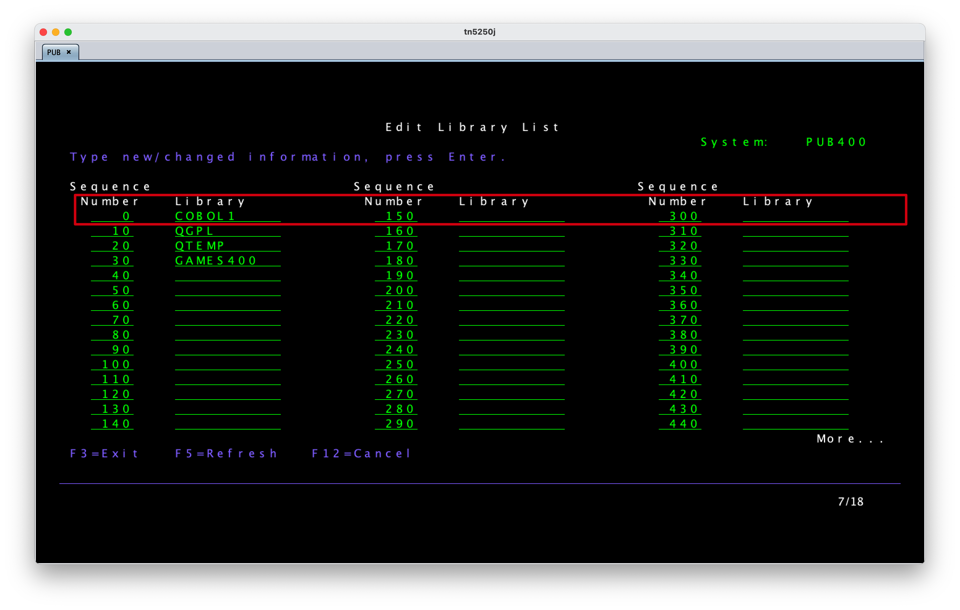The height and width of the screenshot is (610, 960).
Task: Click sequence number field 430
Action: pyautogui.click(x=680, y=409)
